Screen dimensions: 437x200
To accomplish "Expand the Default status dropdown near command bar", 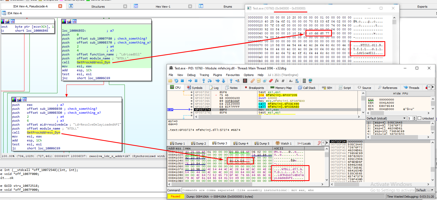I will pos(425,190).
